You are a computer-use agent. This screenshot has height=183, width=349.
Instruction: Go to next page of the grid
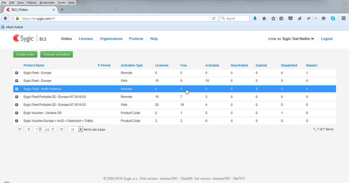coord(53,129)
